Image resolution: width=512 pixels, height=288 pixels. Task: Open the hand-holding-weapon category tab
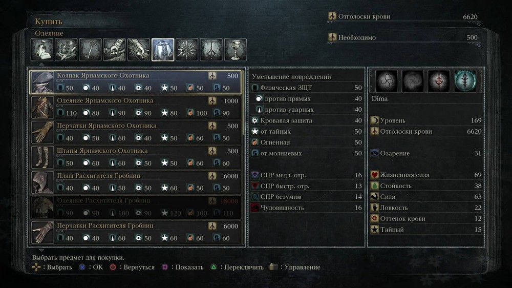tap(114, 50)
